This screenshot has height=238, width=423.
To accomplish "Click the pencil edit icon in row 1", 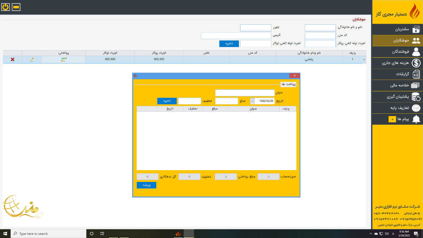I will (x=32, y=59).
